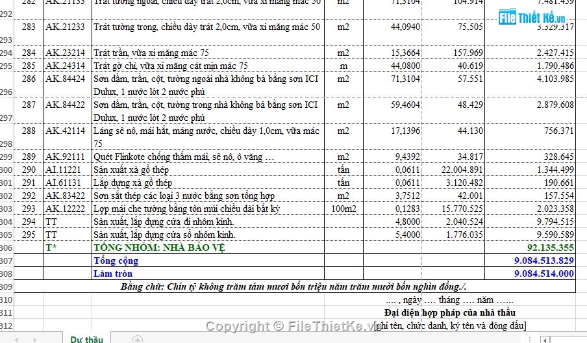Select the 'Quét Flinkote chống thấm mái' cell
The height and width of the screenshot is (343, 587).
[208, 157]
